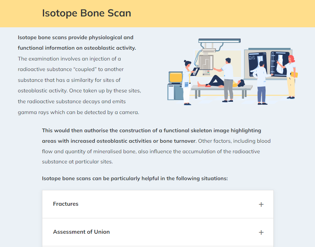Click the plus icon beside Fractures
This screenshot has height=247, width=315.
pos(261,204)
